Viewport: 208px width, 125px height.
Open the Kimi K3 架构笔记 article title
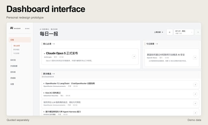click(x=53, y=93)
